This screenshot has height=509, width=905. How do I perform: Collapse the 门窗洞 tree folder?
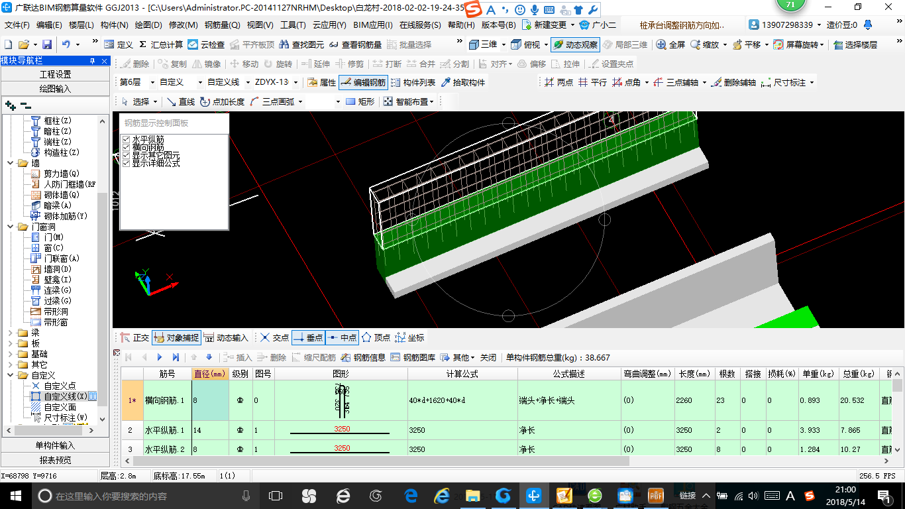10,227
